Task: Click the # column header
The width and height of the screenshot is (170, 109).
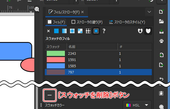Action: click(135, 47)
